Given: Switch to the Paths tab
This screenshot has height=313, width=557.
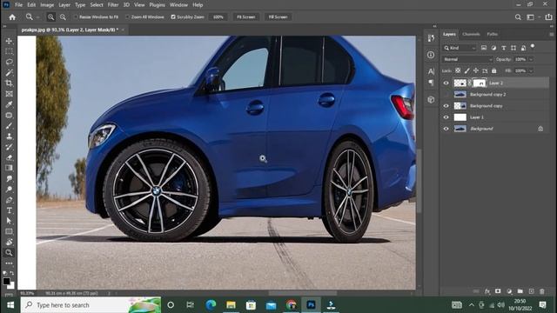Looking at the screenshot, I should click(x=493, y=34).
